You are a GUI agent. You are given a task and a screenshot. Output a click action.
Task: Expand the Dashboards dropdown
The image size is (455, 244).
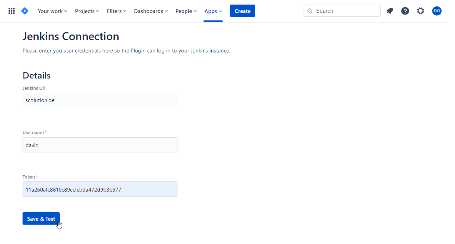click(x=151, y=11)
